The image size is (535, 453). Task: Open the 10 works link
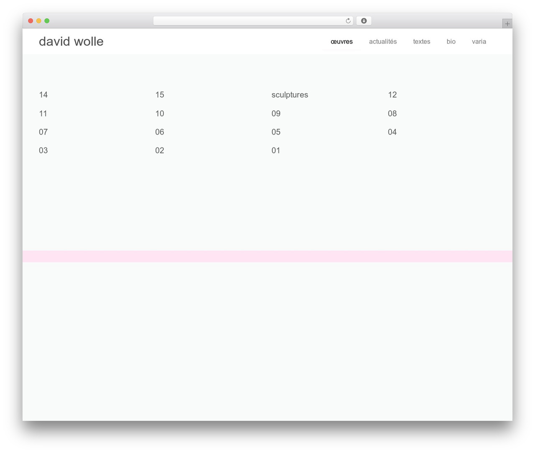160,114
